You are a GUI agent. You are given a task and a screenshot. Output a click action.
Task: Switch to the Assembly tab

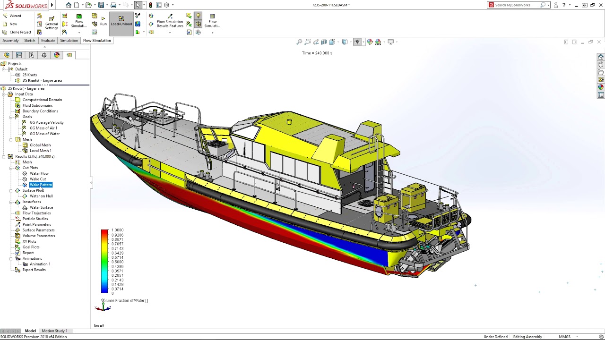10,41
